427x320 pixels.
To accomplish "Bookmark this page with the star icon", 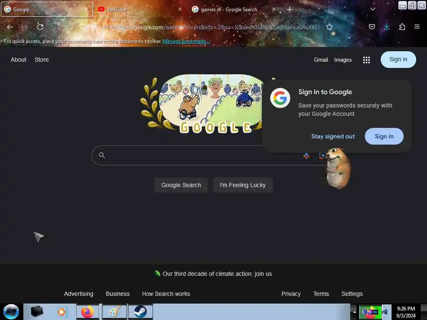I will tap(329, 27).
